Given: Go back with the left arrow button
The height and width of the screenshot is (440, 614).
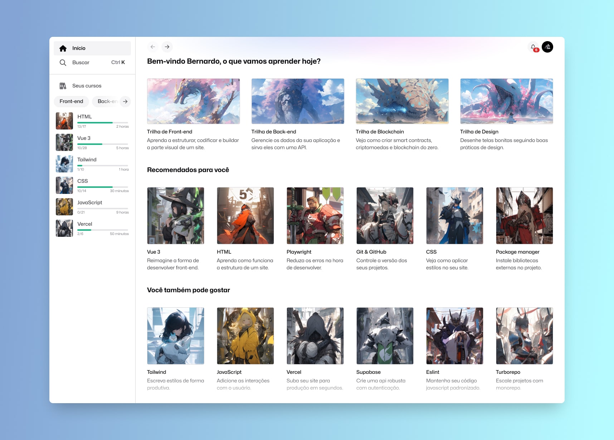Looking at the screenshot, I should point(153,47).
